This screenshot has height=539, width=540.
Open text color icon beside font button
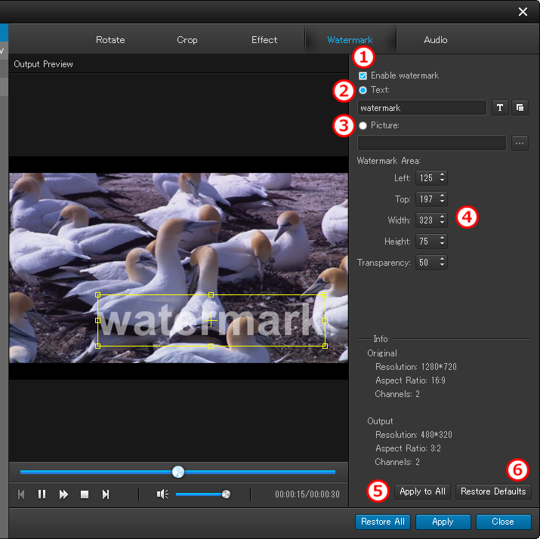(520, 108)
